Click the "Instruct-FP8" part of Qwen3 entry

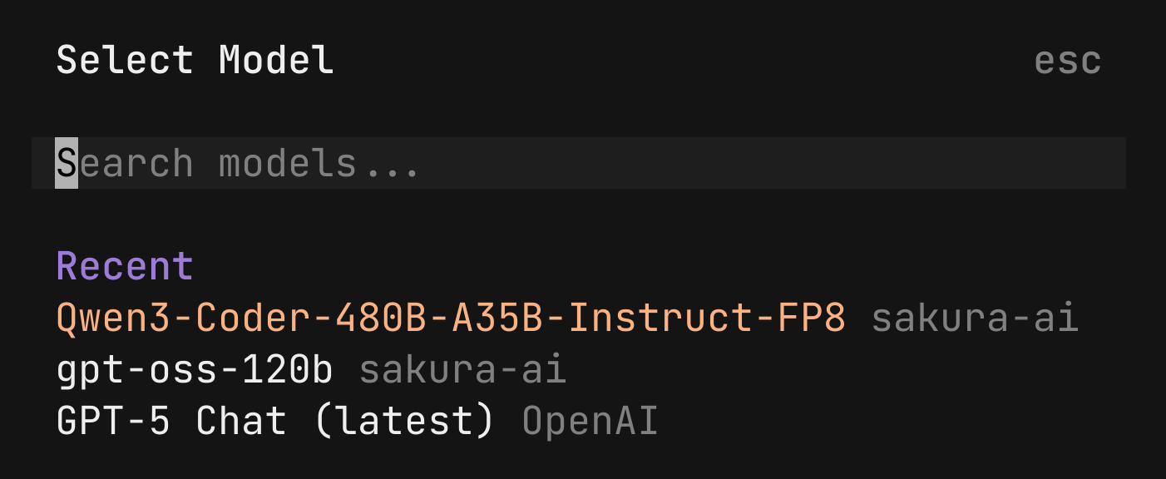[707, 319]
